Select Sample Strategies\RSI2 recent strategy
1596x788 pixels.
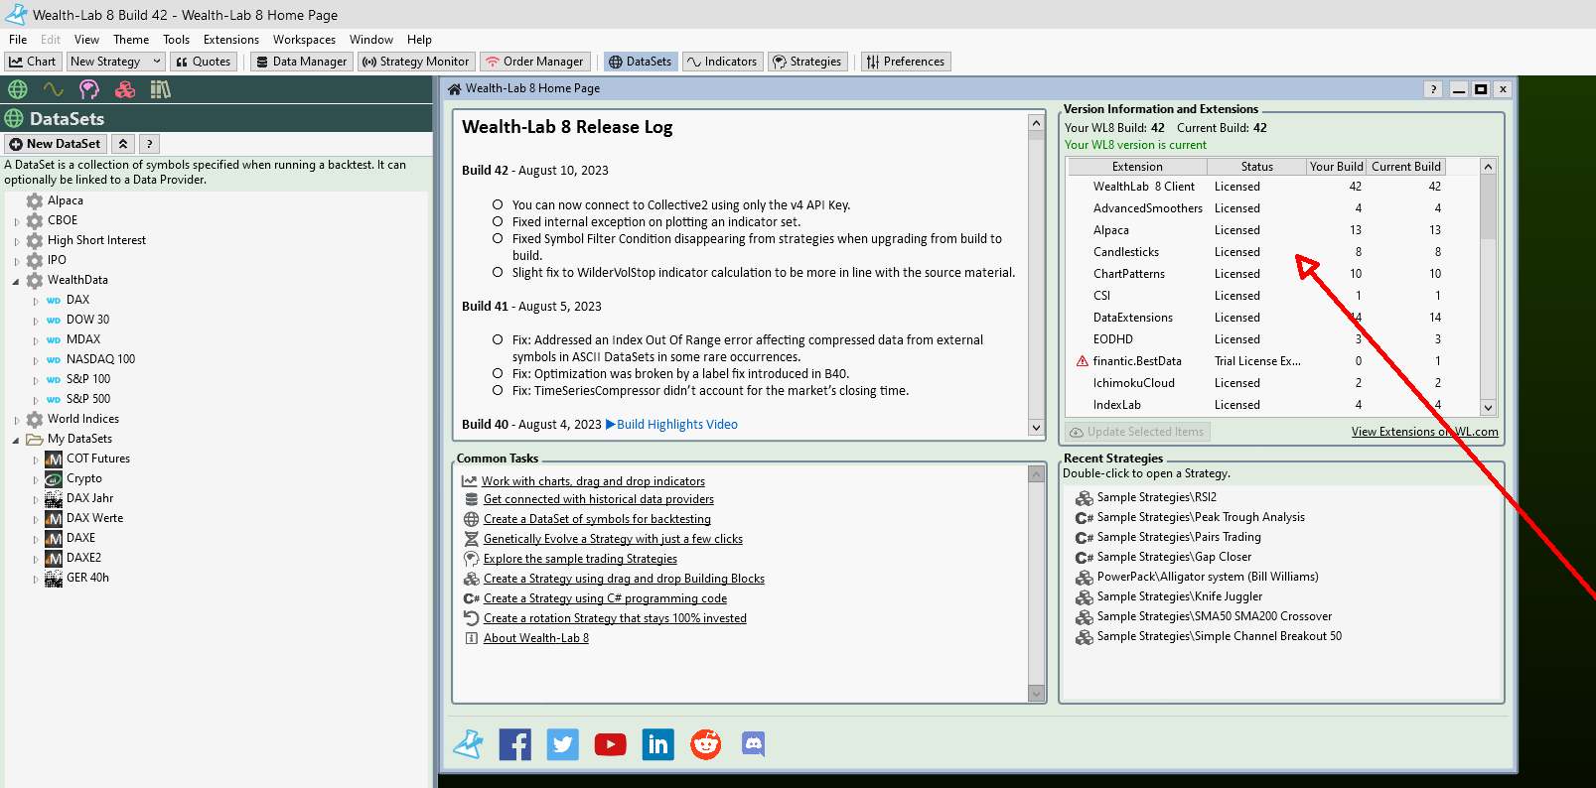coord(1156,497)
